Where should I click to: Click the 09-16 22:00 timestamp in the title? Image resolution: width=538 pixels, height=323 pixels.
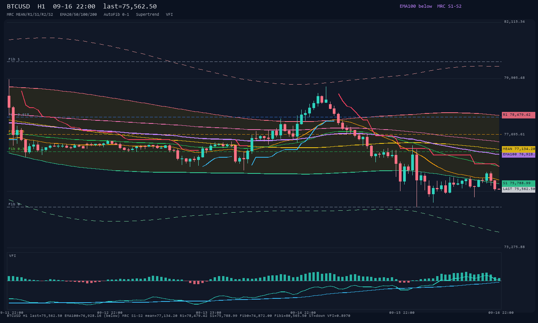(74, 7)
